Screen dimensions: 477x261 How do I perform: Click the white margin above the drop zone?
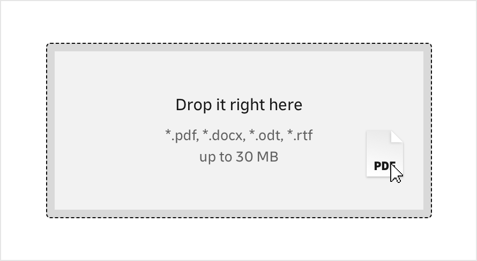[238, 21]
